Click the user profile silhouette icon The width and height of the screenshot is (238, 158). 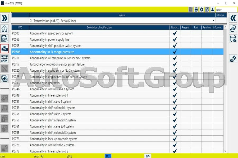213,9
